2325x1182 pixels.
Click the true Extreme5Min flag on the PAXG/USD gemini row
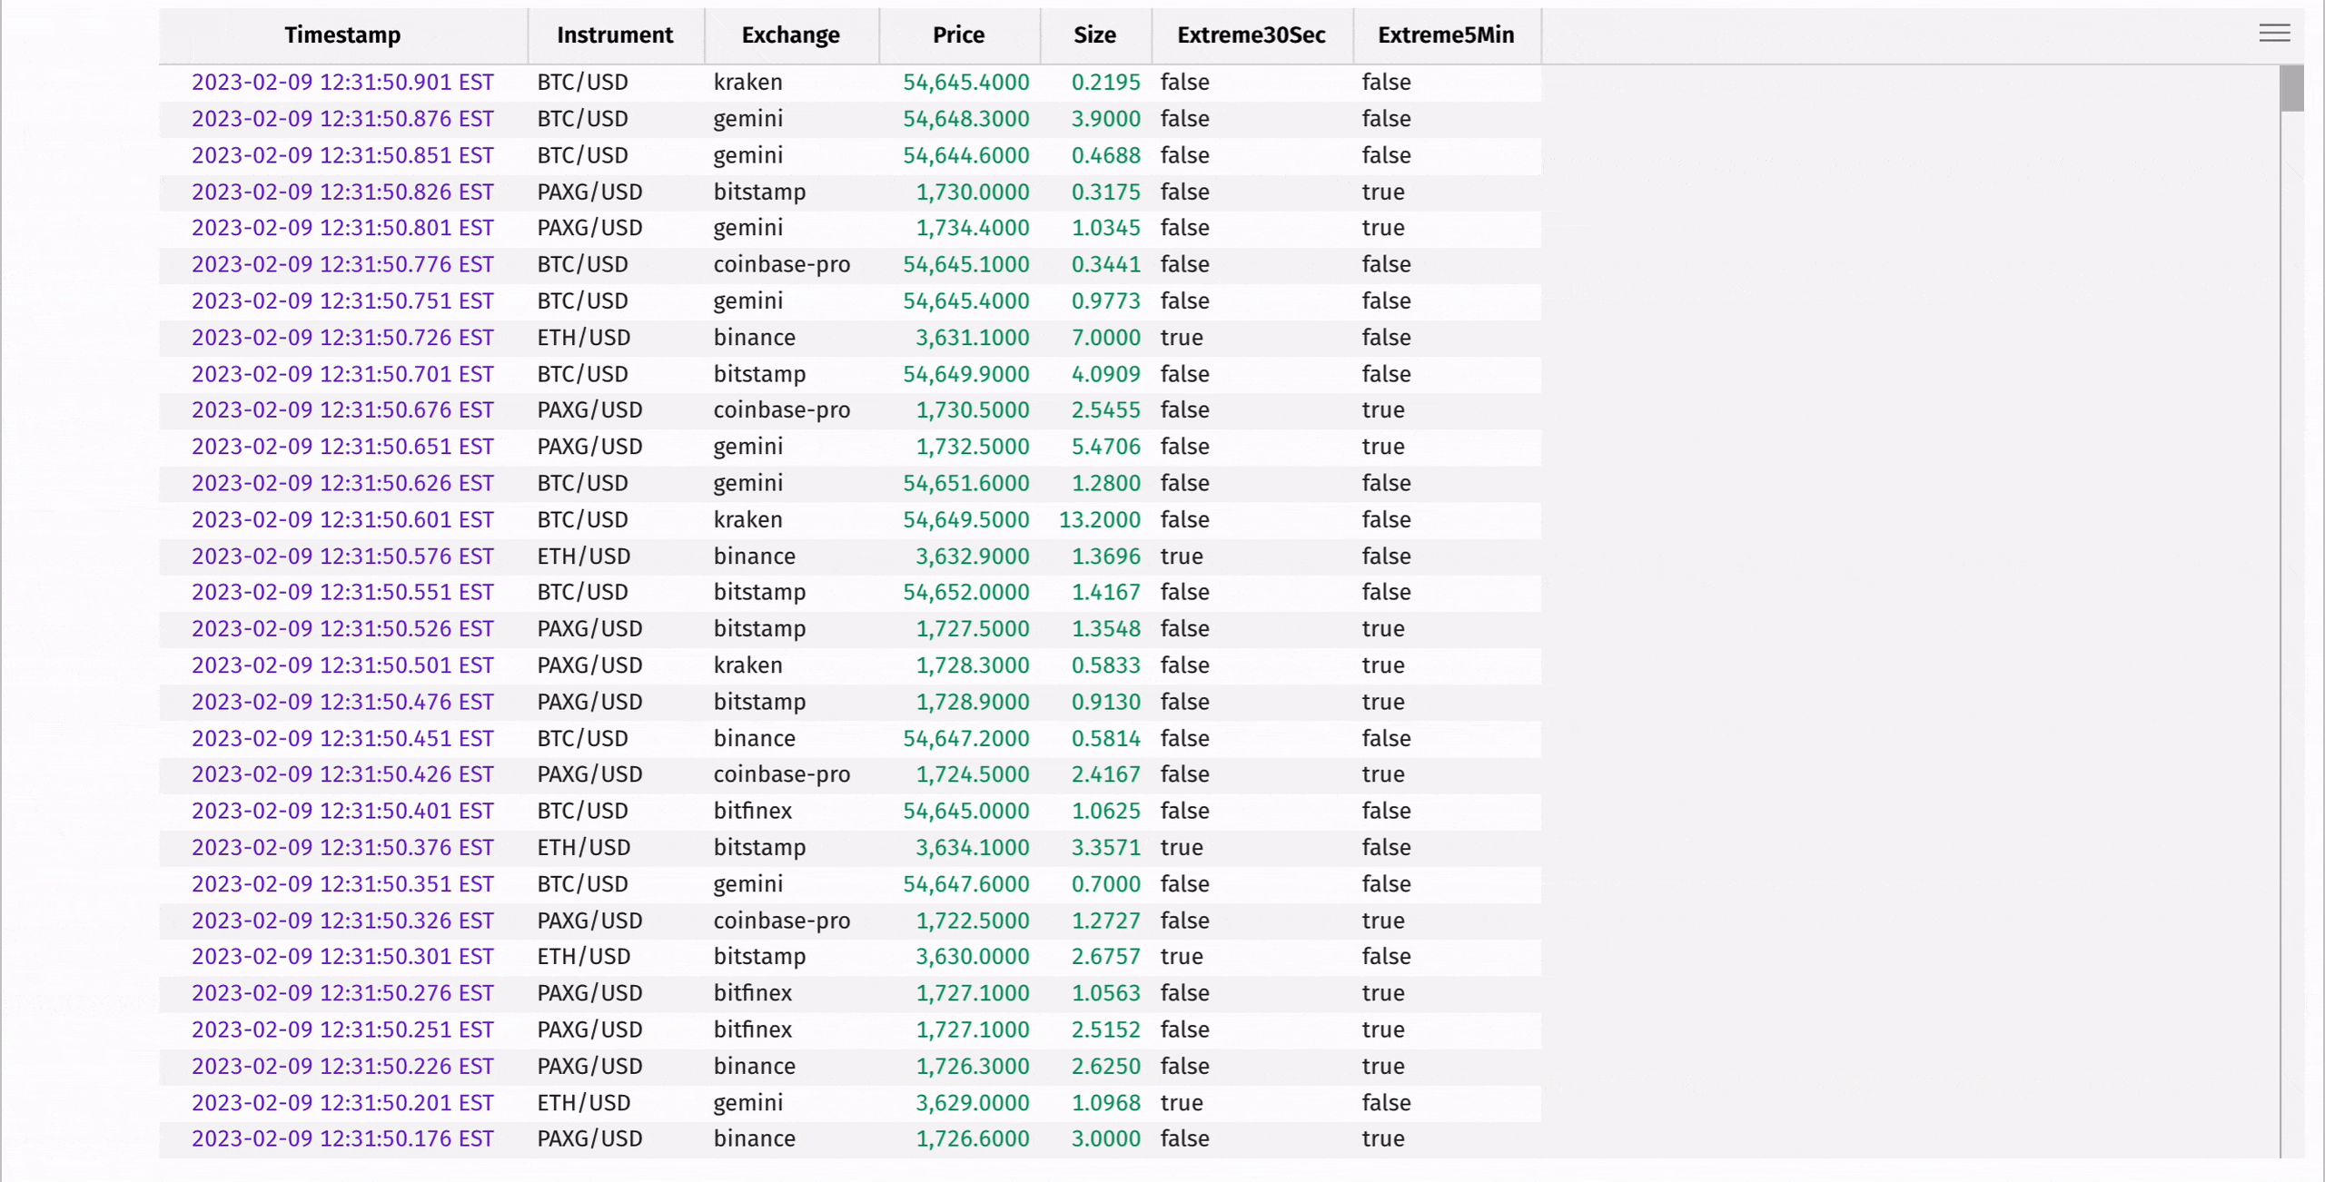click(1384, 228)
